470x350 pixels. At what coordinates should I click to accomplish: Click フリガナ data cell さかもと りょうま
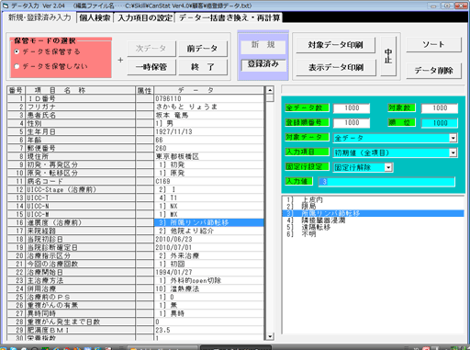[209, 107]
